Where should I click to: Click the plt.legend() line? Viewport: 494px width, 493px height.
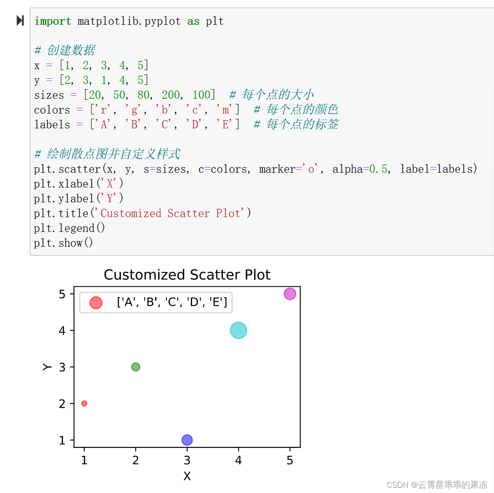pyautogui.click(x=70, y=228)
